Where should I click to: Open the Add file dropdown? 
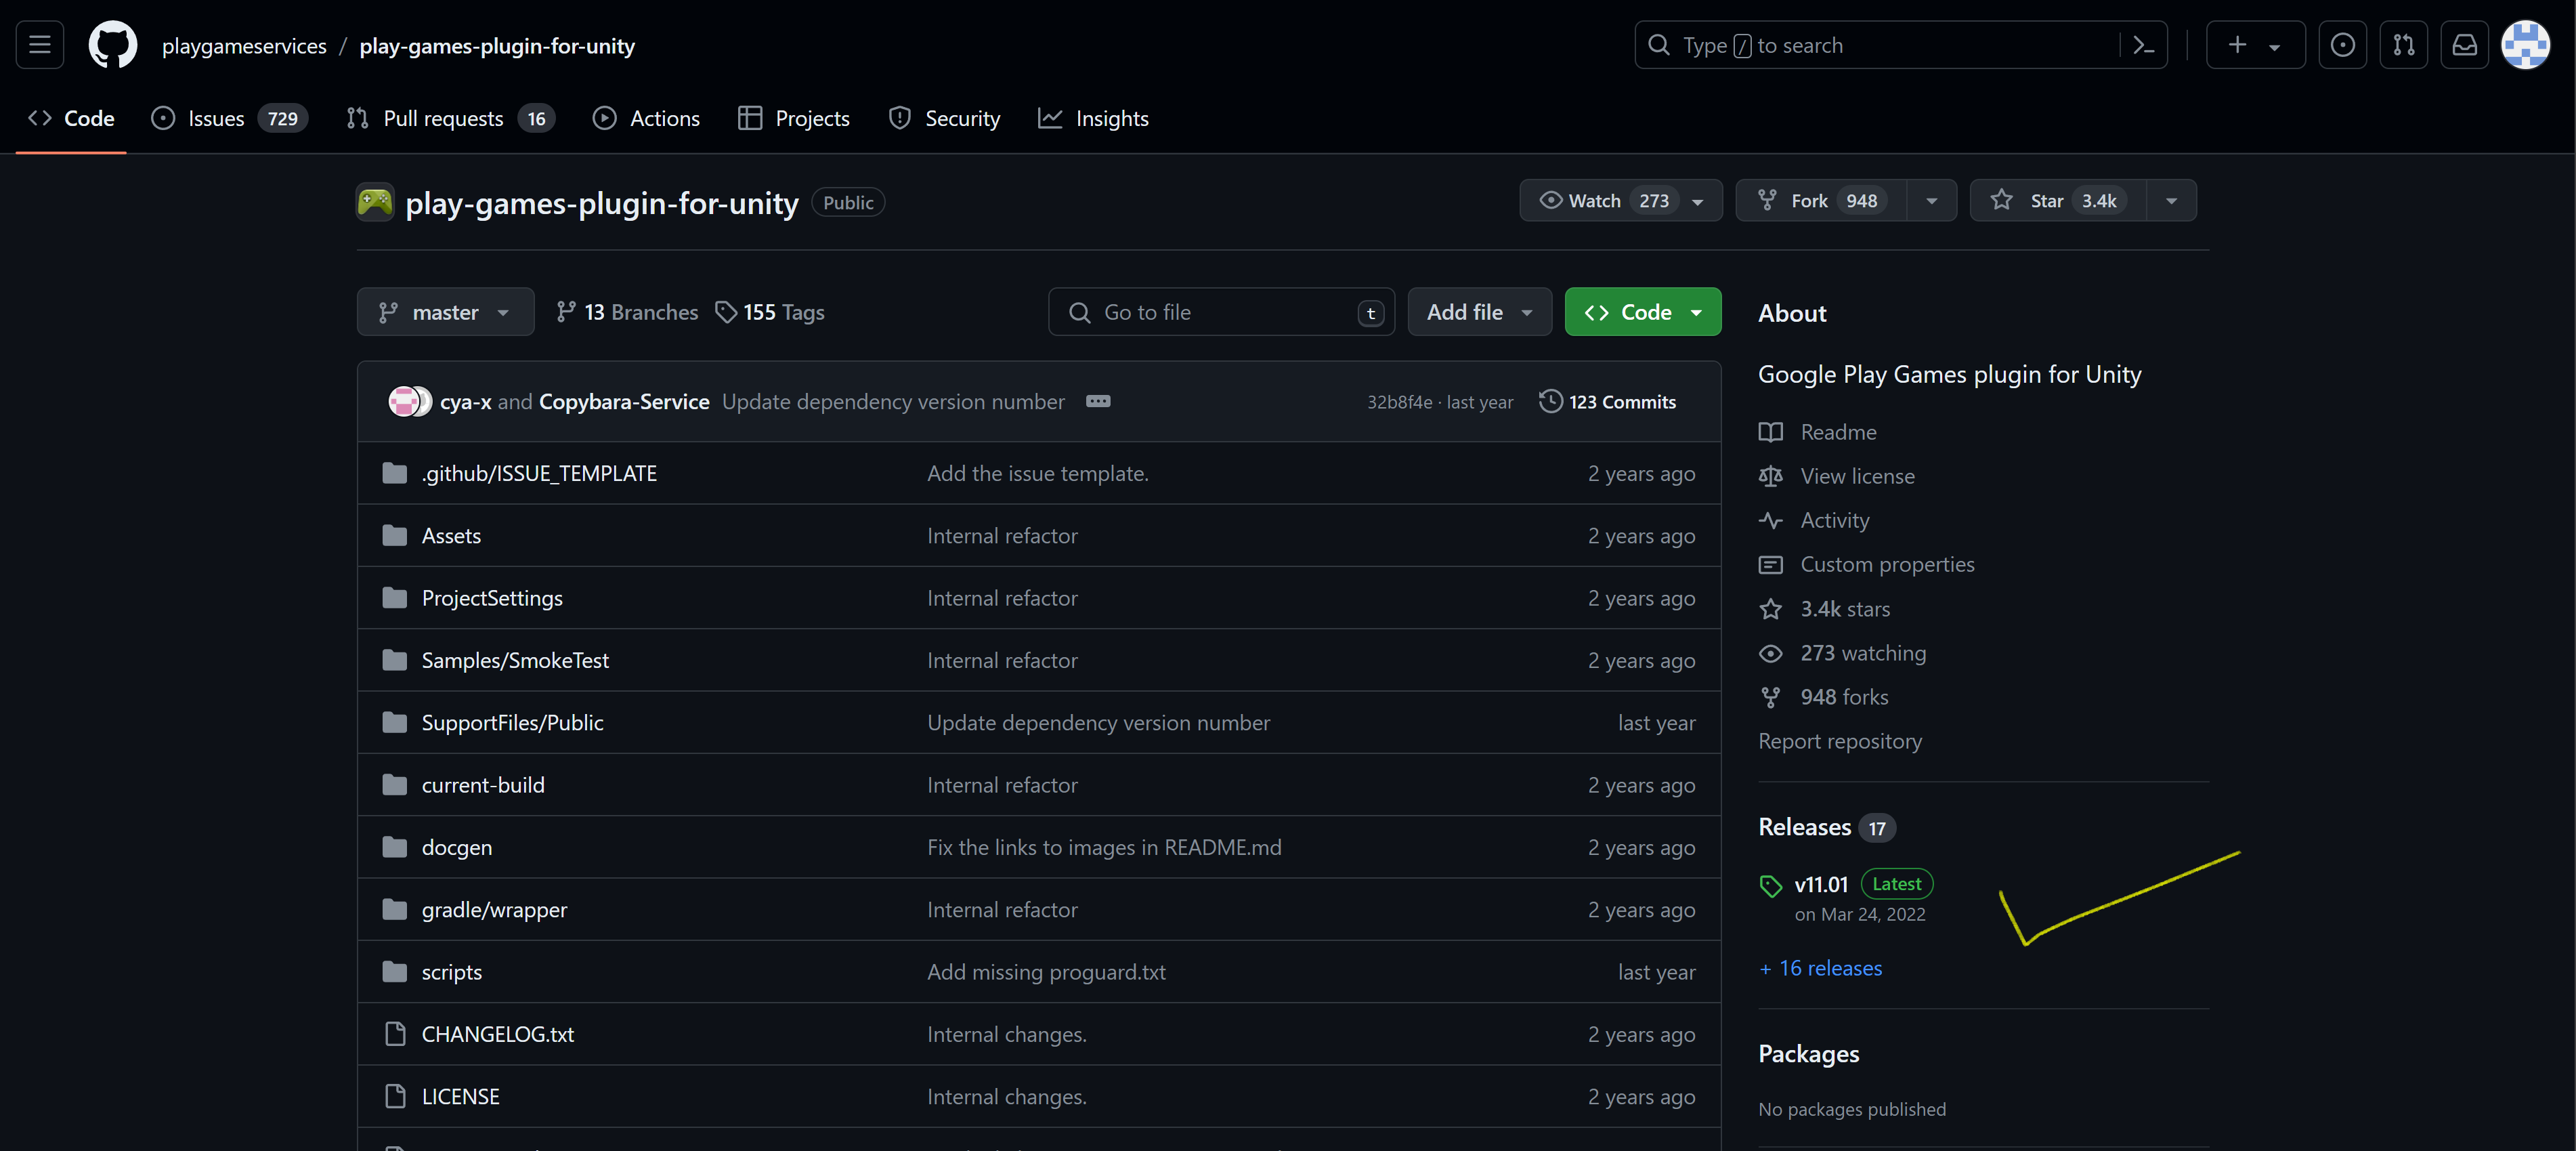1479,312
